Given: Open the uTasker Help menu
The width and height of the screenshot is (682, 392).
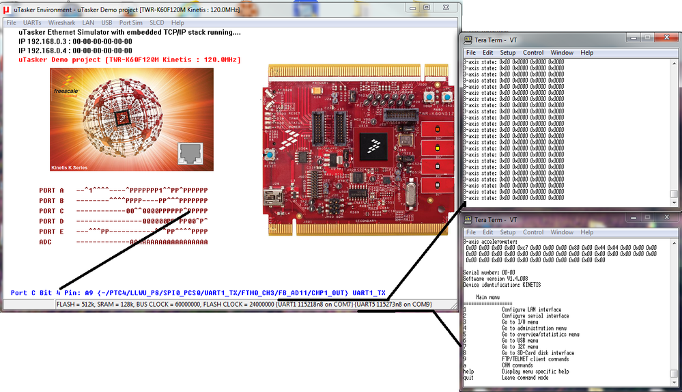Looking at the screenshot, I should click(177, 23).
